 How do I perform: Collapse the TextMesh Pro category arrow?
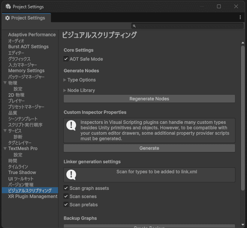tap(5, 148)
